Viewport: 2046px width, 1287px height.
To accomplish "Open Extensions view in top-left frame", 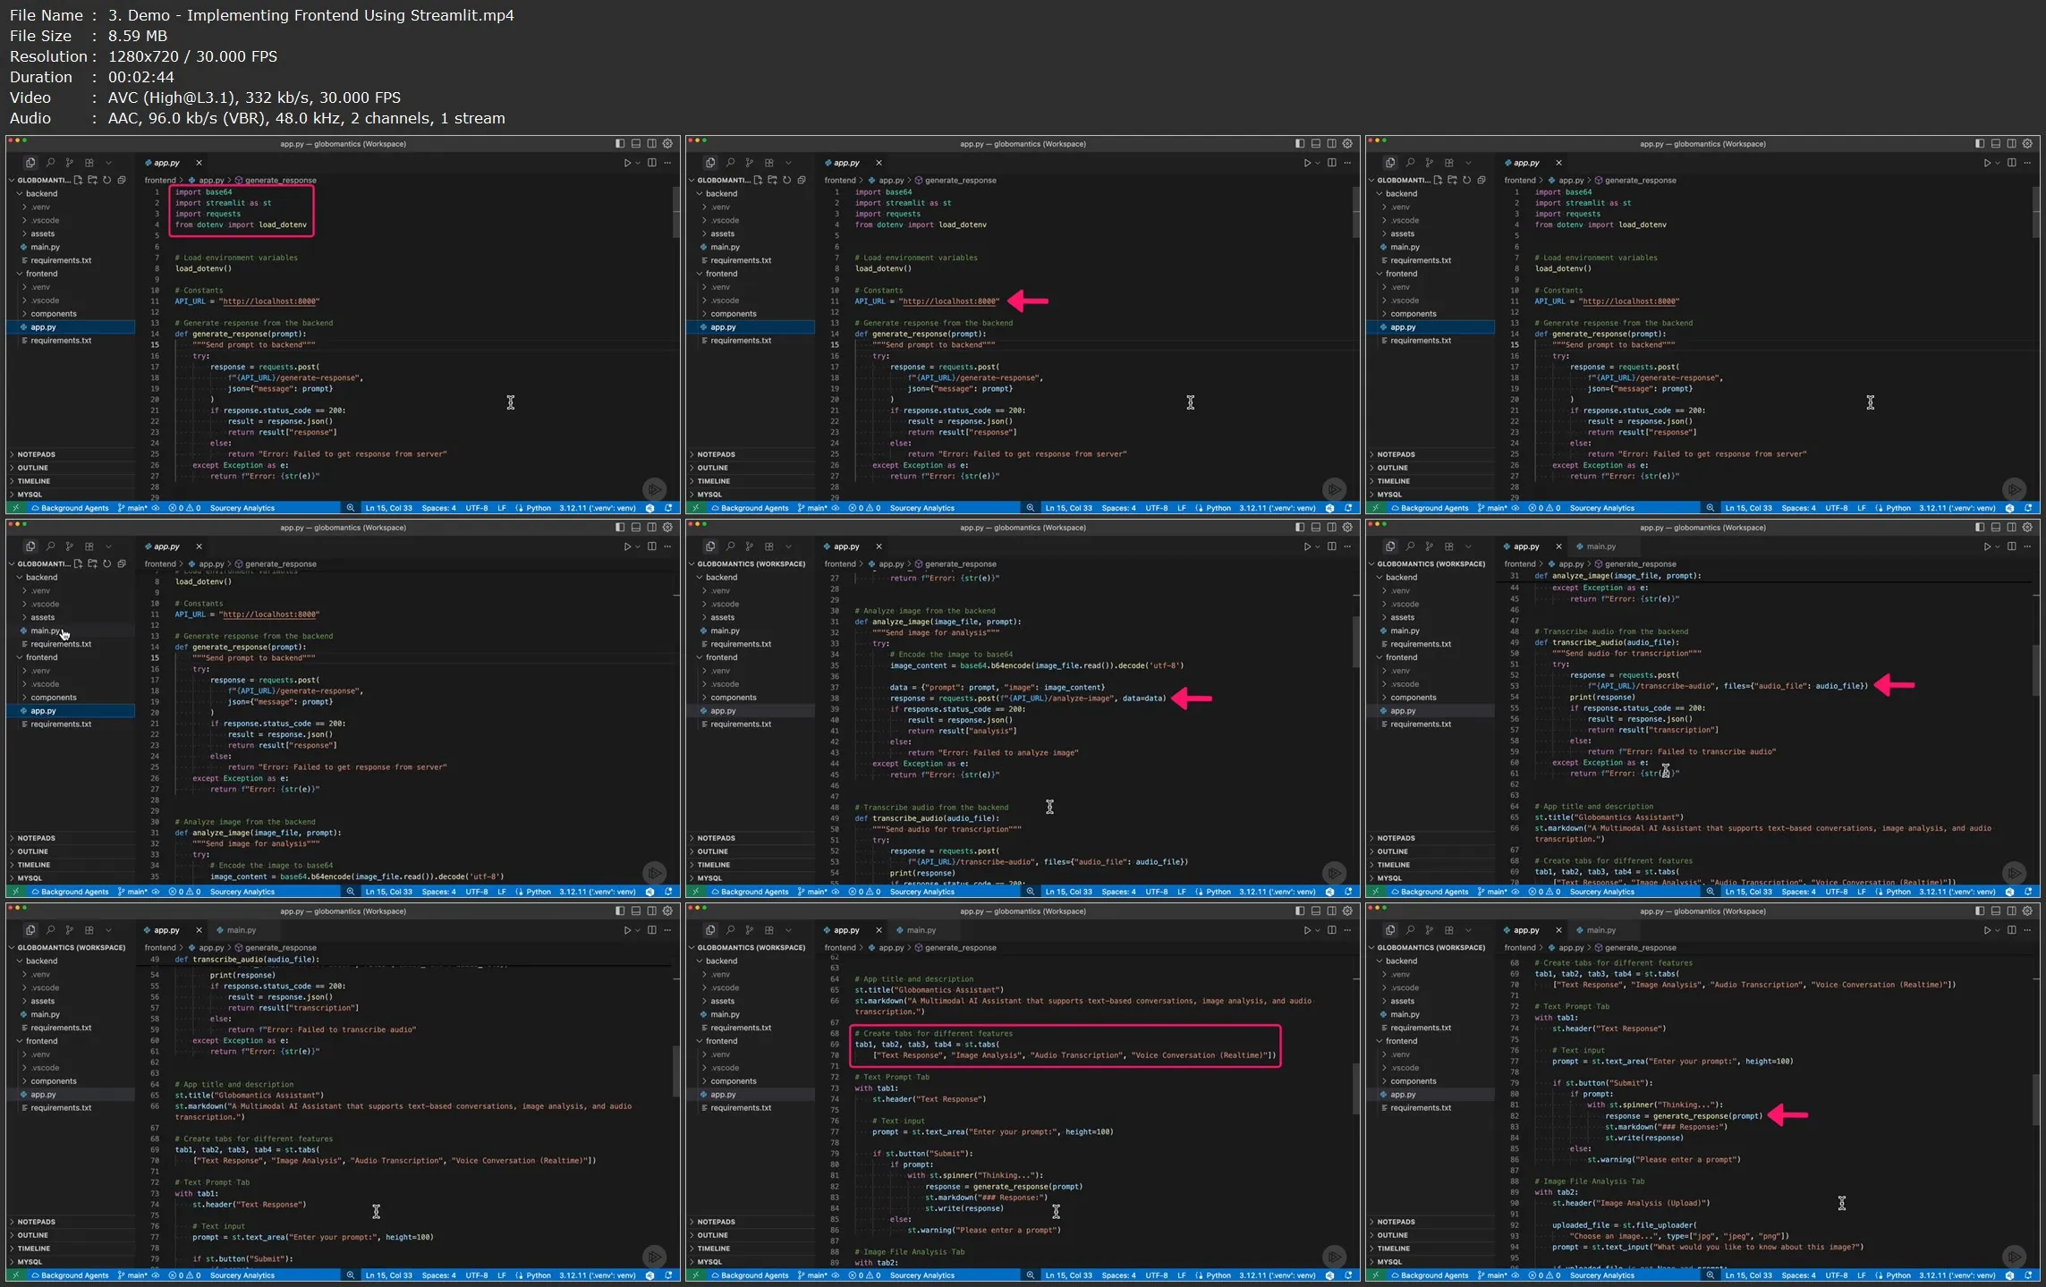I will (89, 163).
